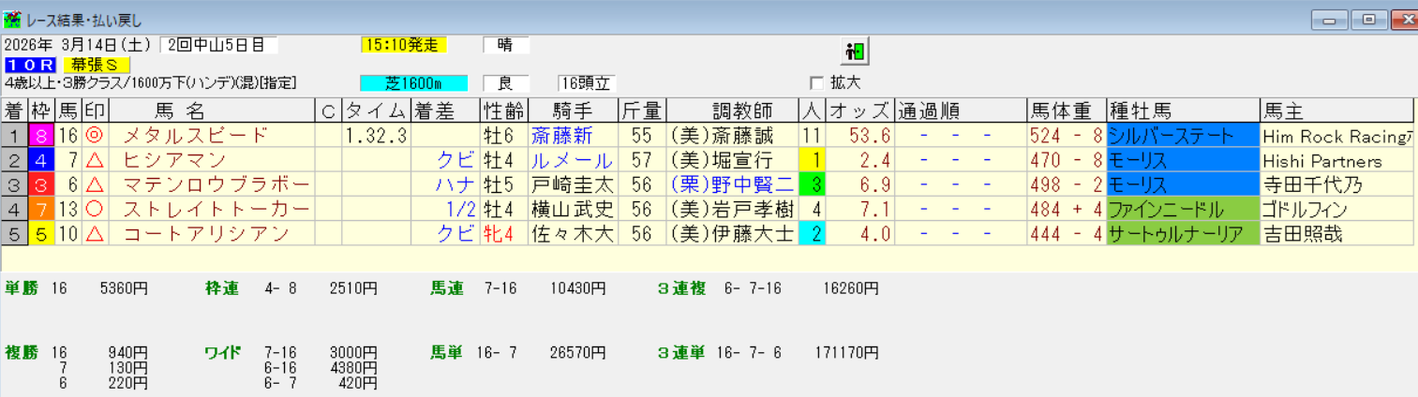Select horse ヒシアマン in second row
The image size is (1418, 397).
(x=177, y=161)
